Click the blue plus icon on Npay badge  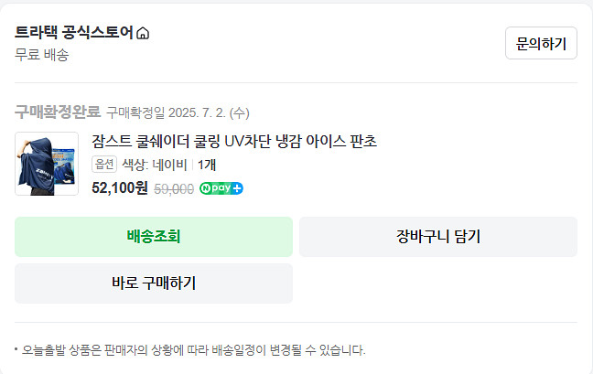pyautogui.click(x=237, y=189)
